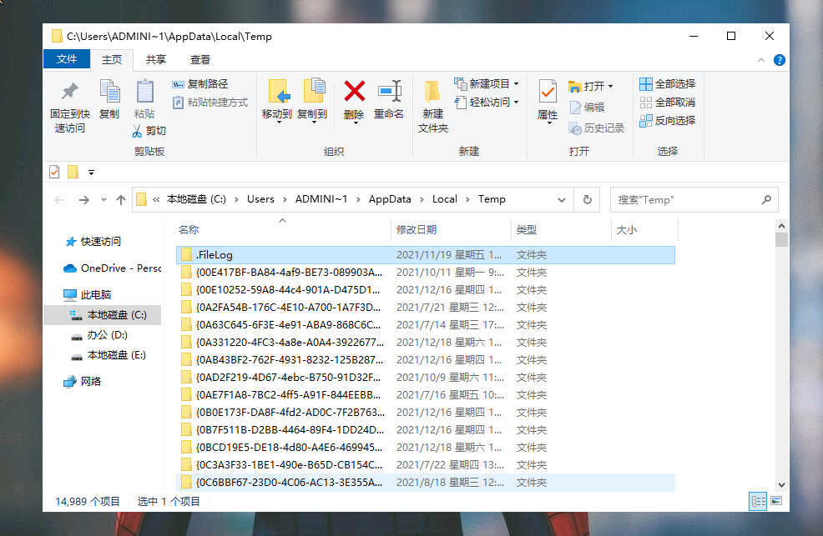Navigate back with the left arrow
The height and width of the screenshot is (536, 823).
pyautogui.click(x=60, y=199)
